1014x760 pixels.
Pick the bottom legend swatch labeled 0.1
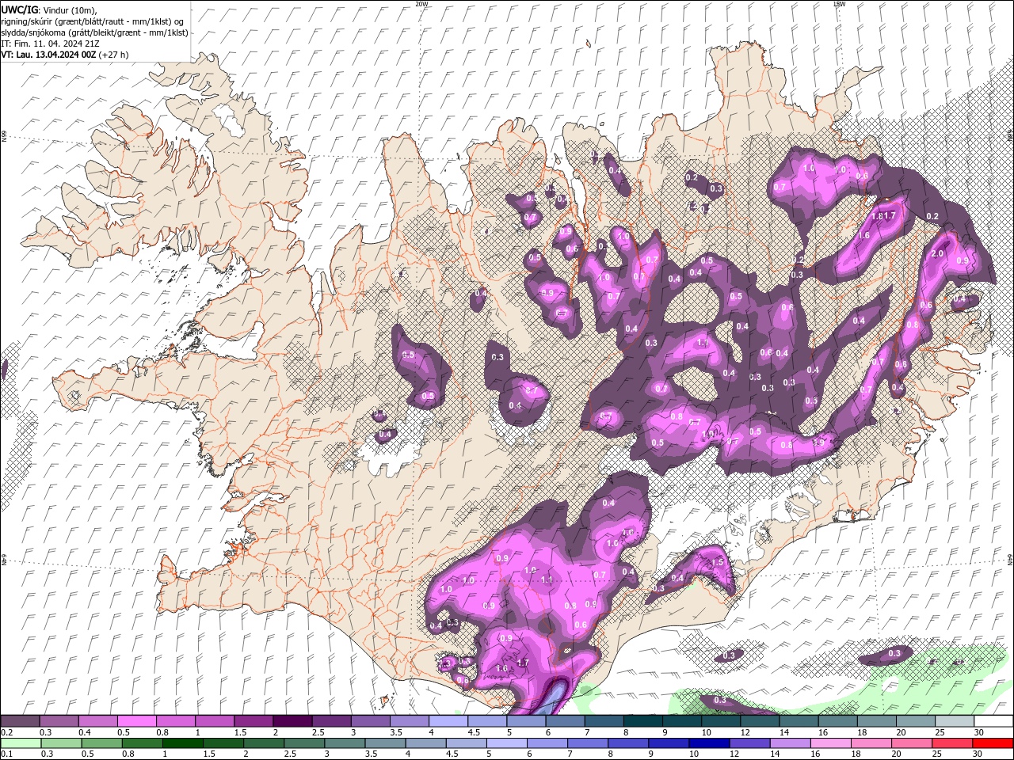(21, 743)
